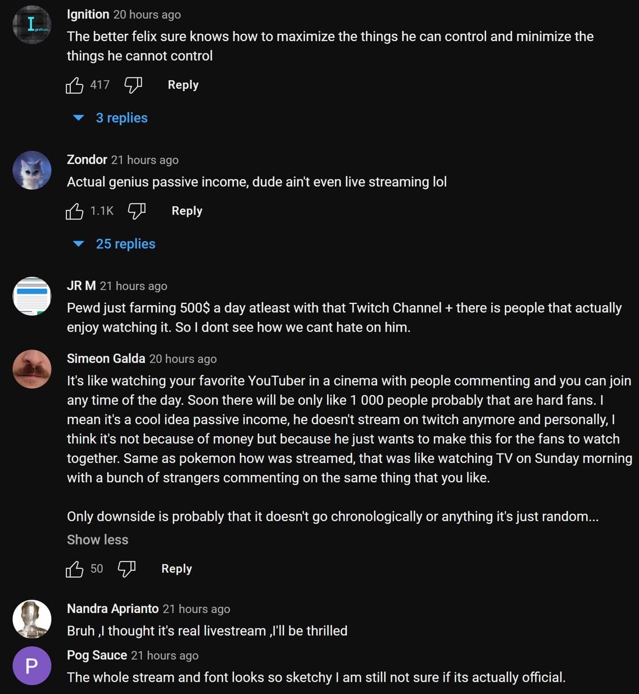Dislike Zondor's comment
Viewport: 639px width, 694px height.
tap(137, 211)
